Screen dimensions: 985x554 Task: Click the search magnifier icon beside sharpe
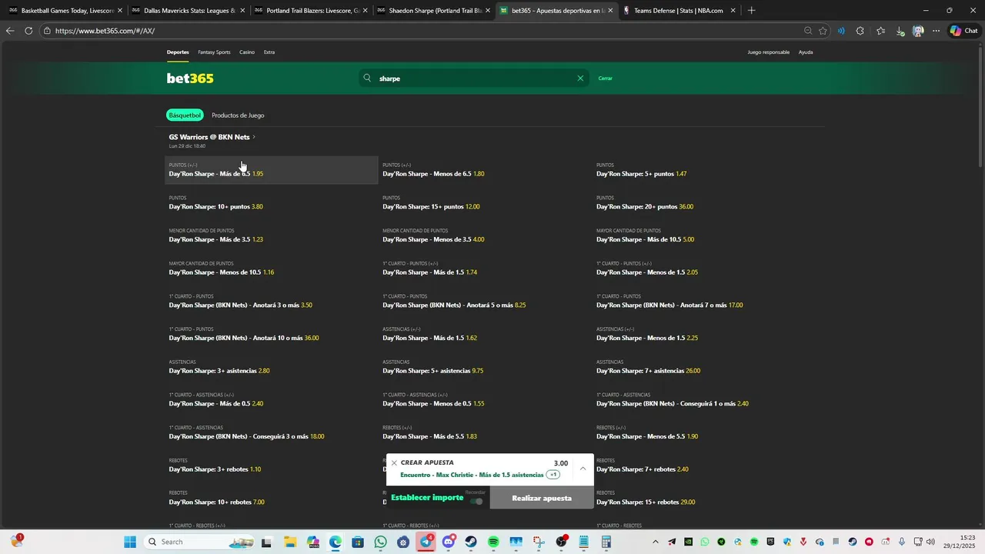coord(367,78)
